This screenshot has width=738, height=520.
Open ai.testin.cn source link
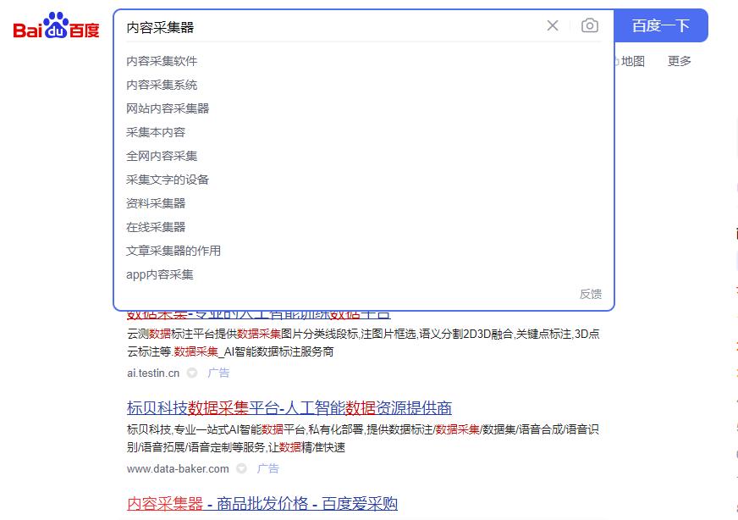153,373
